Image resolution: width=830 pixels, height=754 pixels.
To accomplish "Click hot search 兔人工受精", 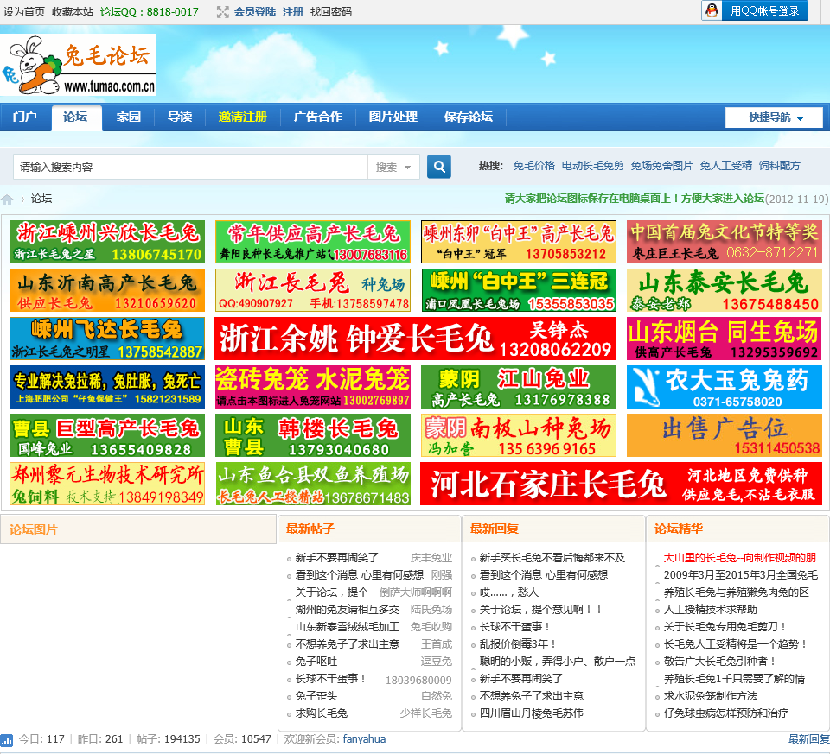I will point(725,166).
